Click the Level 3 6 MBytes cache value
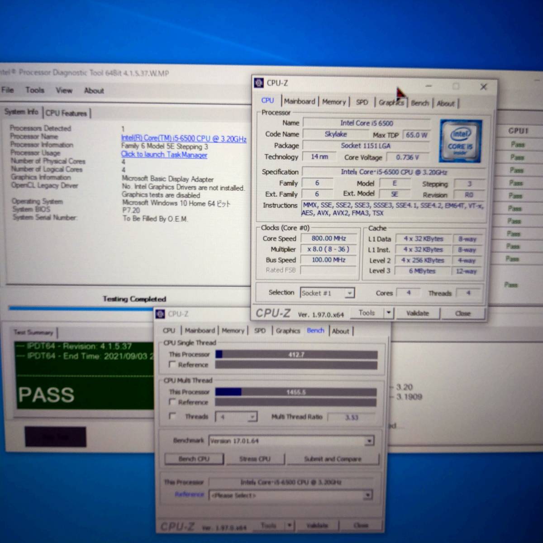Screen dimensions: 543x543 tap(422, 271)
